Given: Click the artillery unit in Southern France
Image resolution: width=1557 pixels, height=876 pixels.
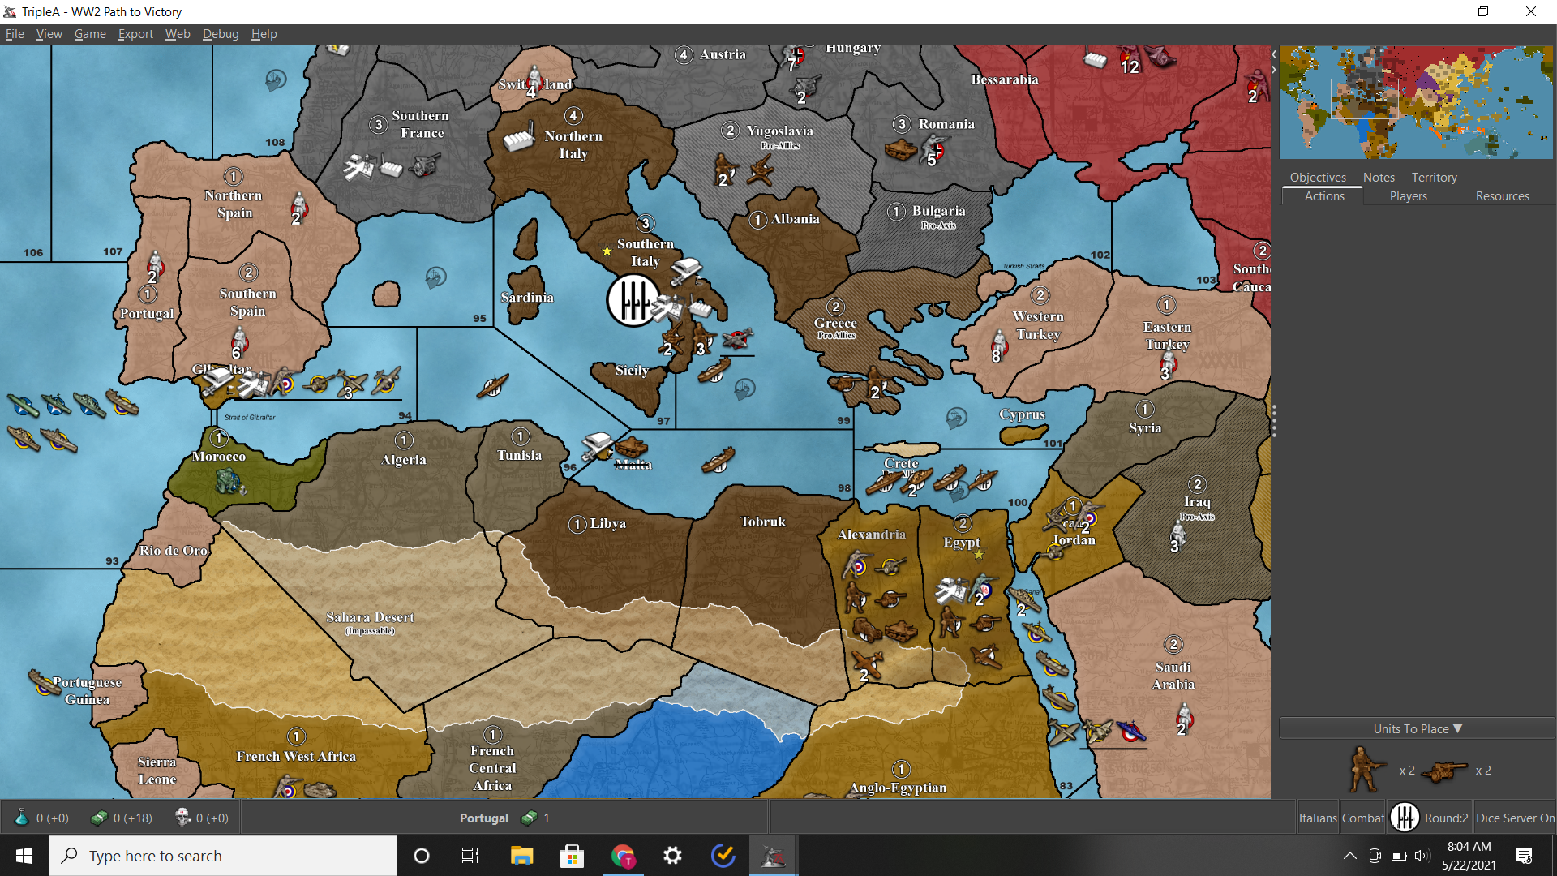Looking at the screenshot, I should tap(426, 166).
